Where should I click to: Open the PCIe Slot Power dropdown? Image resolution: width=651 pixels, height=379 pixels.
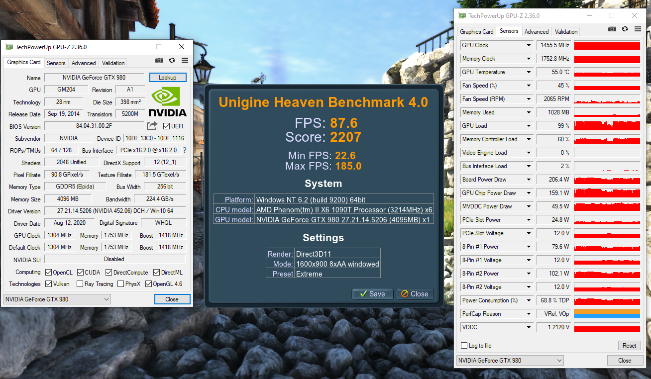529,220
